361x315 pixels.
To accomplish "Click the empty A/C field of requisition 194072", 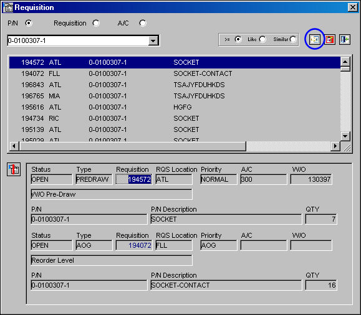I will click(x=264, y=245).
